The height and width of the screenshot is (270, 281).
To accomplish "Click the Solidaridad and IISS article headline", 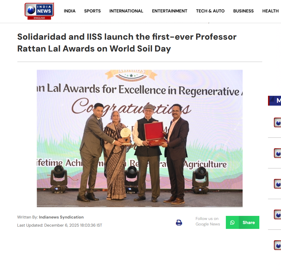I will click(x=127, y=43).
